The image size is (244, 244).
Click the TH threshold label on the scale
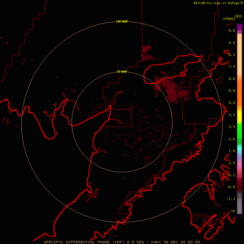233,211
